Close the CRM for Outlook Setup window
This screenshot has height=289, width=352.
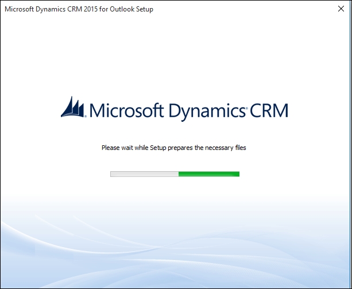pyautogui.click(x=341, y=9)
